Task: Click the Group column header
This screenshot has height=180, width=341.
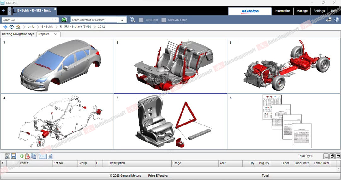Action: tap(86, 163)
